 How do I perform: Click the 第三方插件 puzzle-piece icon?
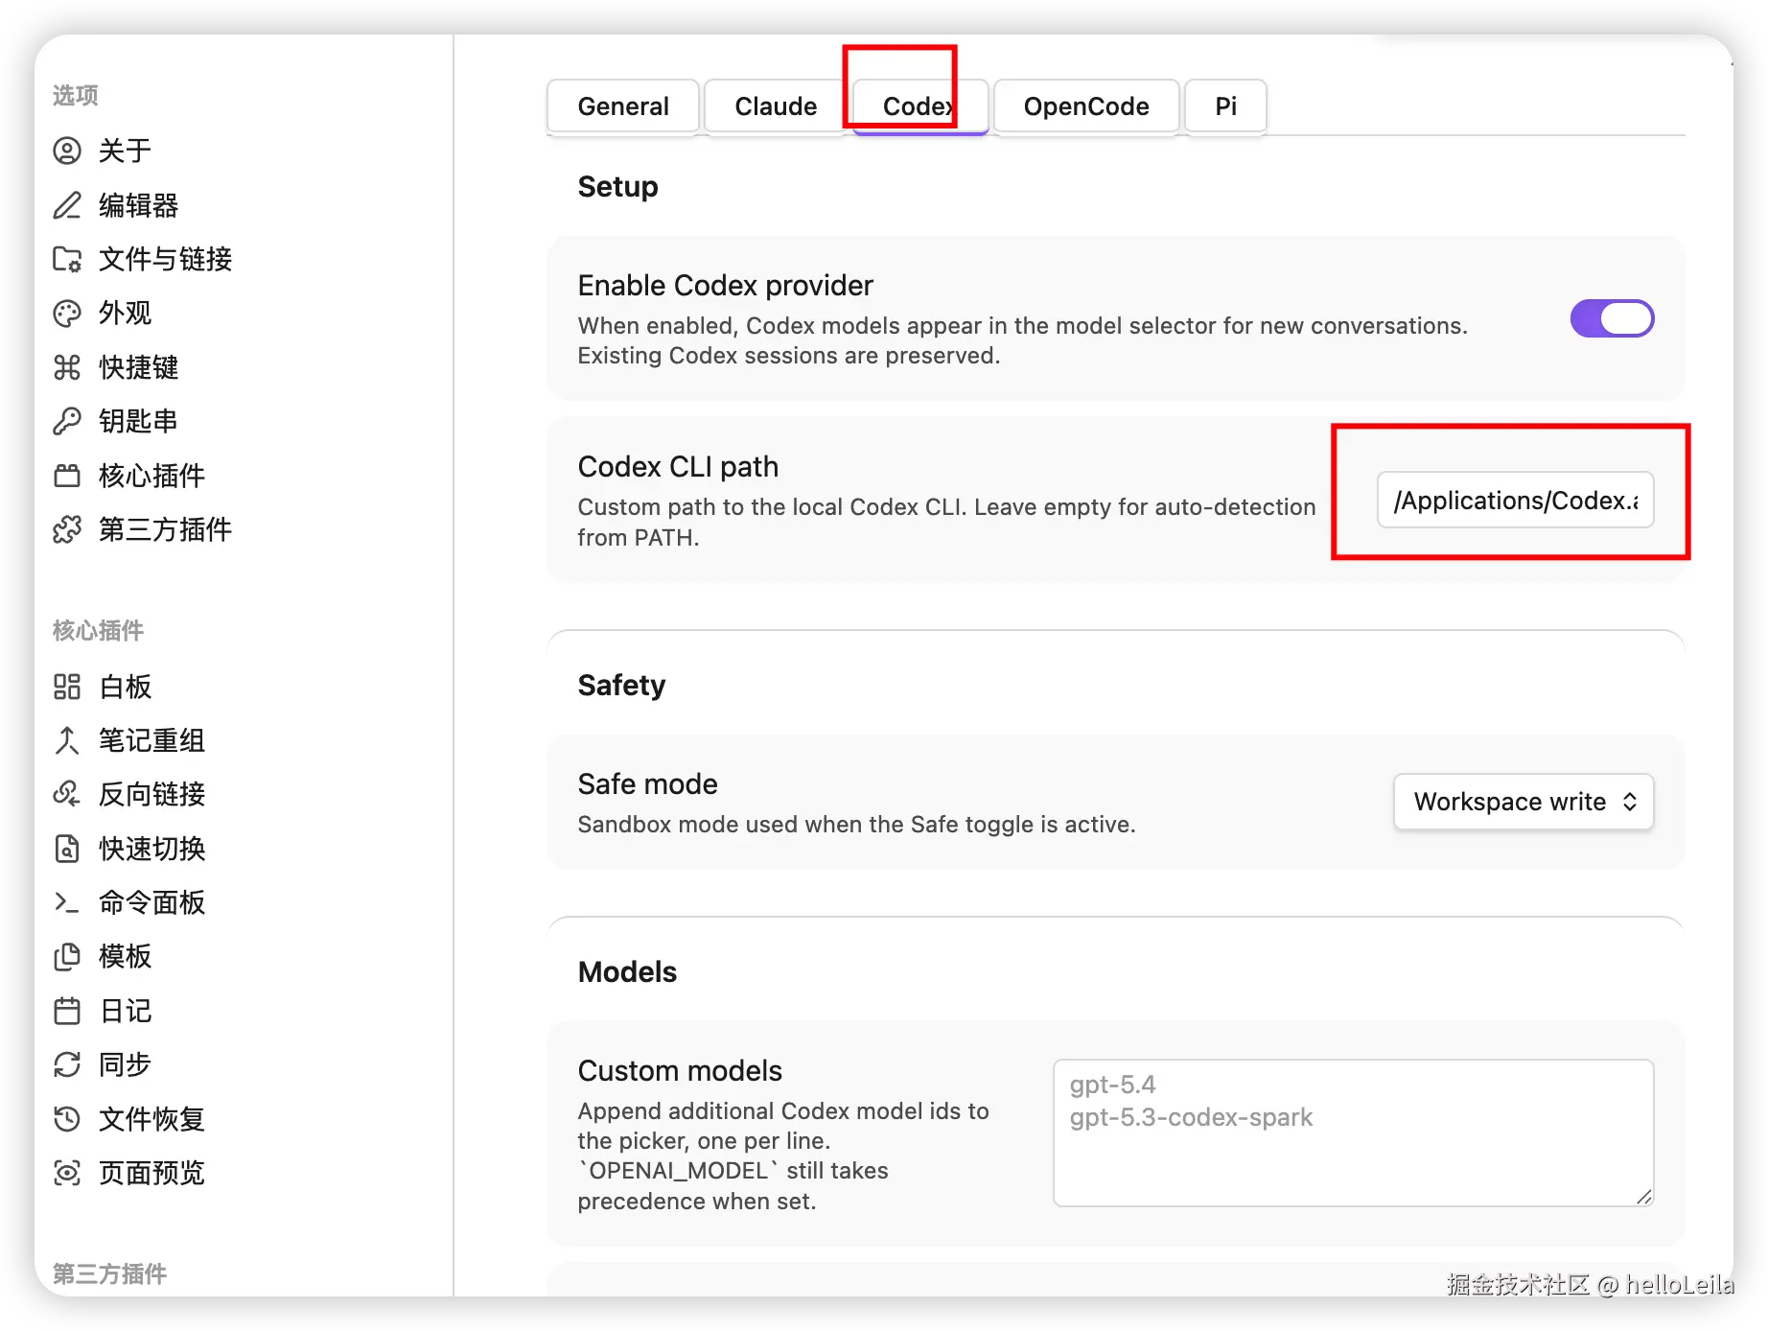(x=67, y=529)
